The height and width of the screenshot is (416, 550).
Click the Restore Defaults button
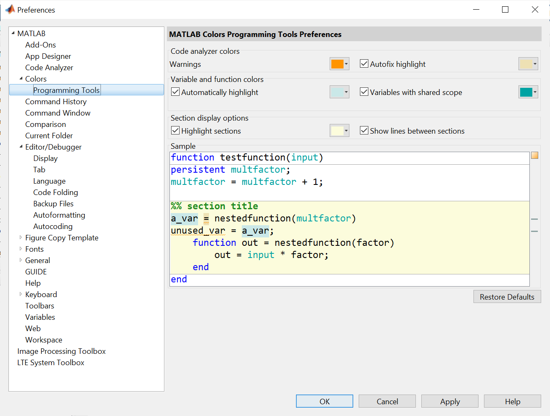(x=507, y=297)
